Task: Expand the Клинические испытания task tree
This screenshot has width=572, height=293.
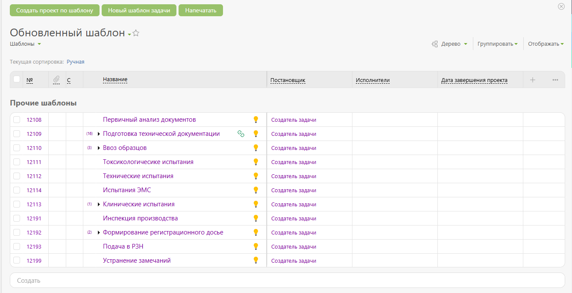Action: click(x=99, y=204)
